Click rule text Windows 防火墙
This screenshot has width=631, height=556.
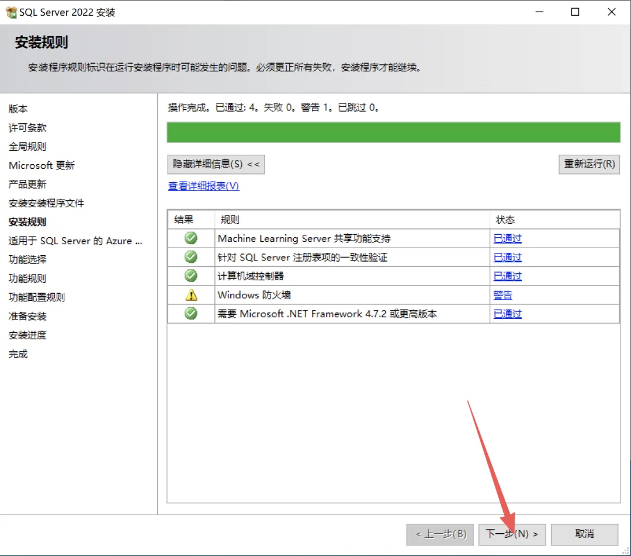click(x=254, y=296)
